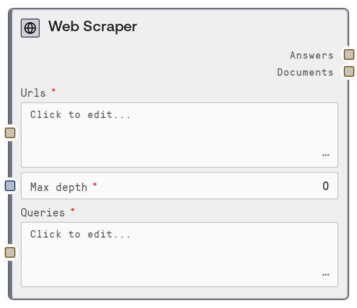The image size is (357, 308).
Task: Click the globe icon of Web Scraper
Action: 30,28
